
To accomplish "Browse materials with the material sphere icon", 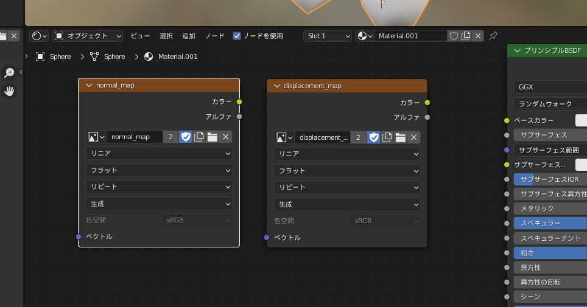I will (365, 36).
